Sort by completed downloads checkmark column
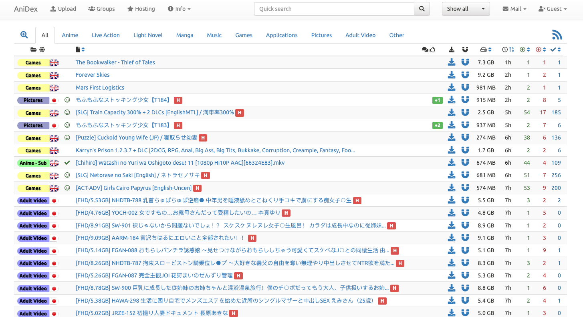This screenshot has width=583, height=317. tap(556, 50)
